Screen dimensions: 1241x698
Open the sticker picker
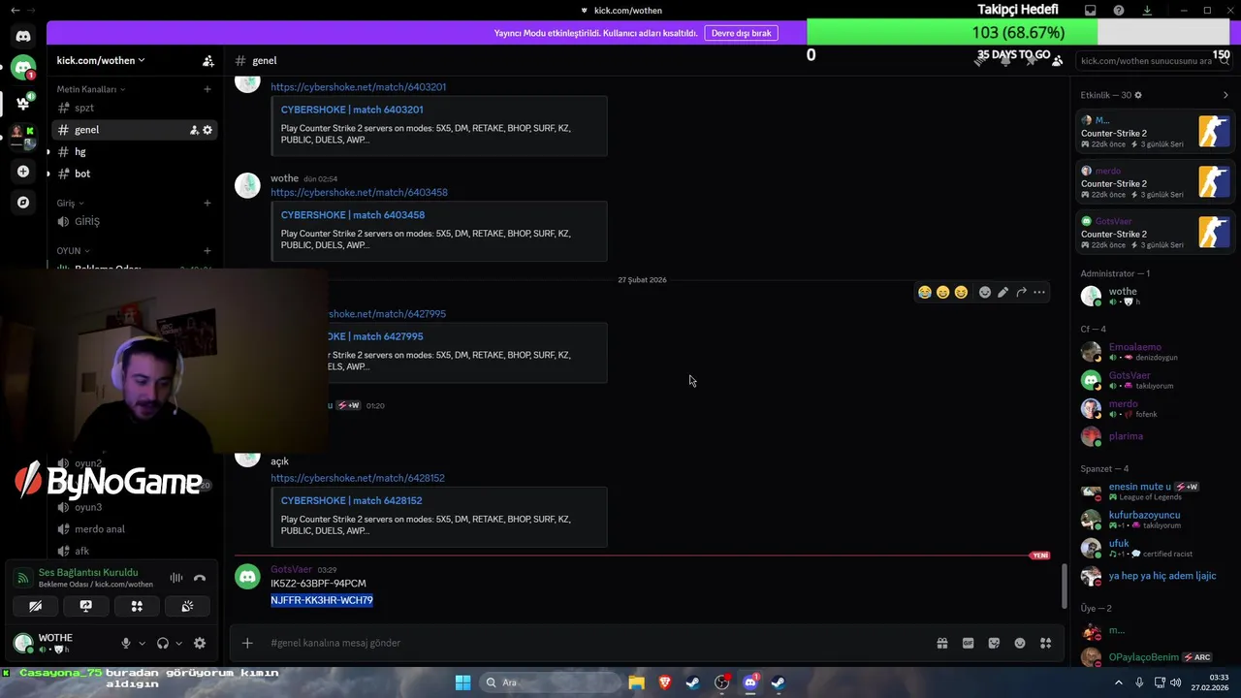click(994, 643)
